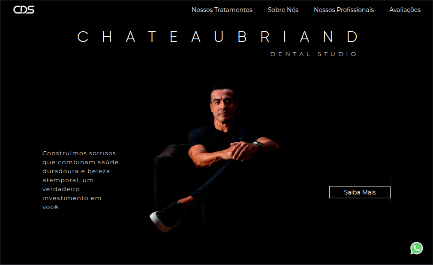Click the first letter C of CHATEAUBRIAND
The width and height of the screenshot is (433, 265).
point(83,37)
